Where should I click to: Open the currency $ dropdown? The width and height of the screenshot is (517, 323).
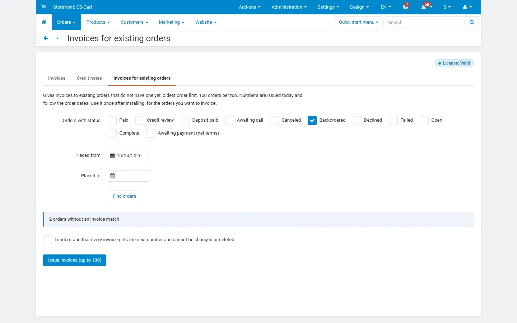pos(447,7)
